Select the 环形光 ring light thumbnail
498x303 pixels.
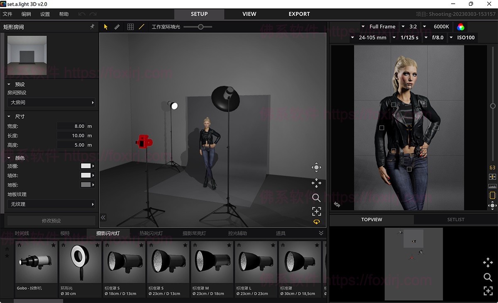[80, 265]
